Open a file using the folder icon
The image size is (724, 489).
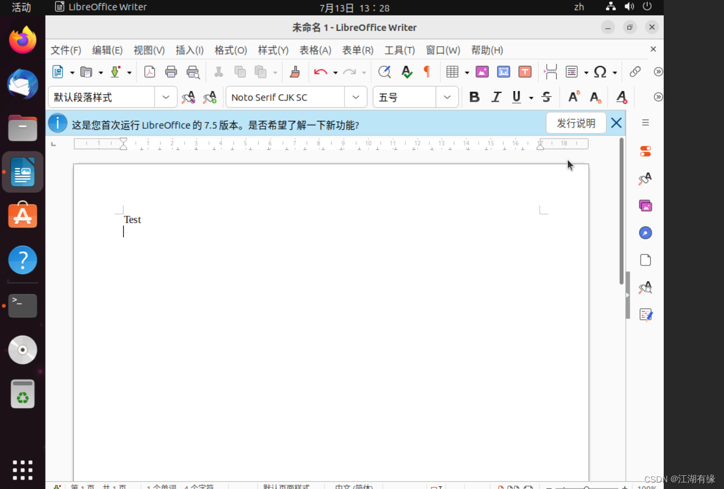(86, 72)
